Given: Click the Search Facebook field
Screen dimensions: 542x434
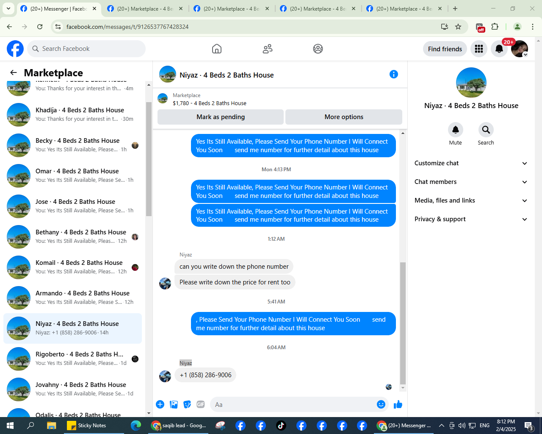Looking at the screenshot, I should point(86,49).
